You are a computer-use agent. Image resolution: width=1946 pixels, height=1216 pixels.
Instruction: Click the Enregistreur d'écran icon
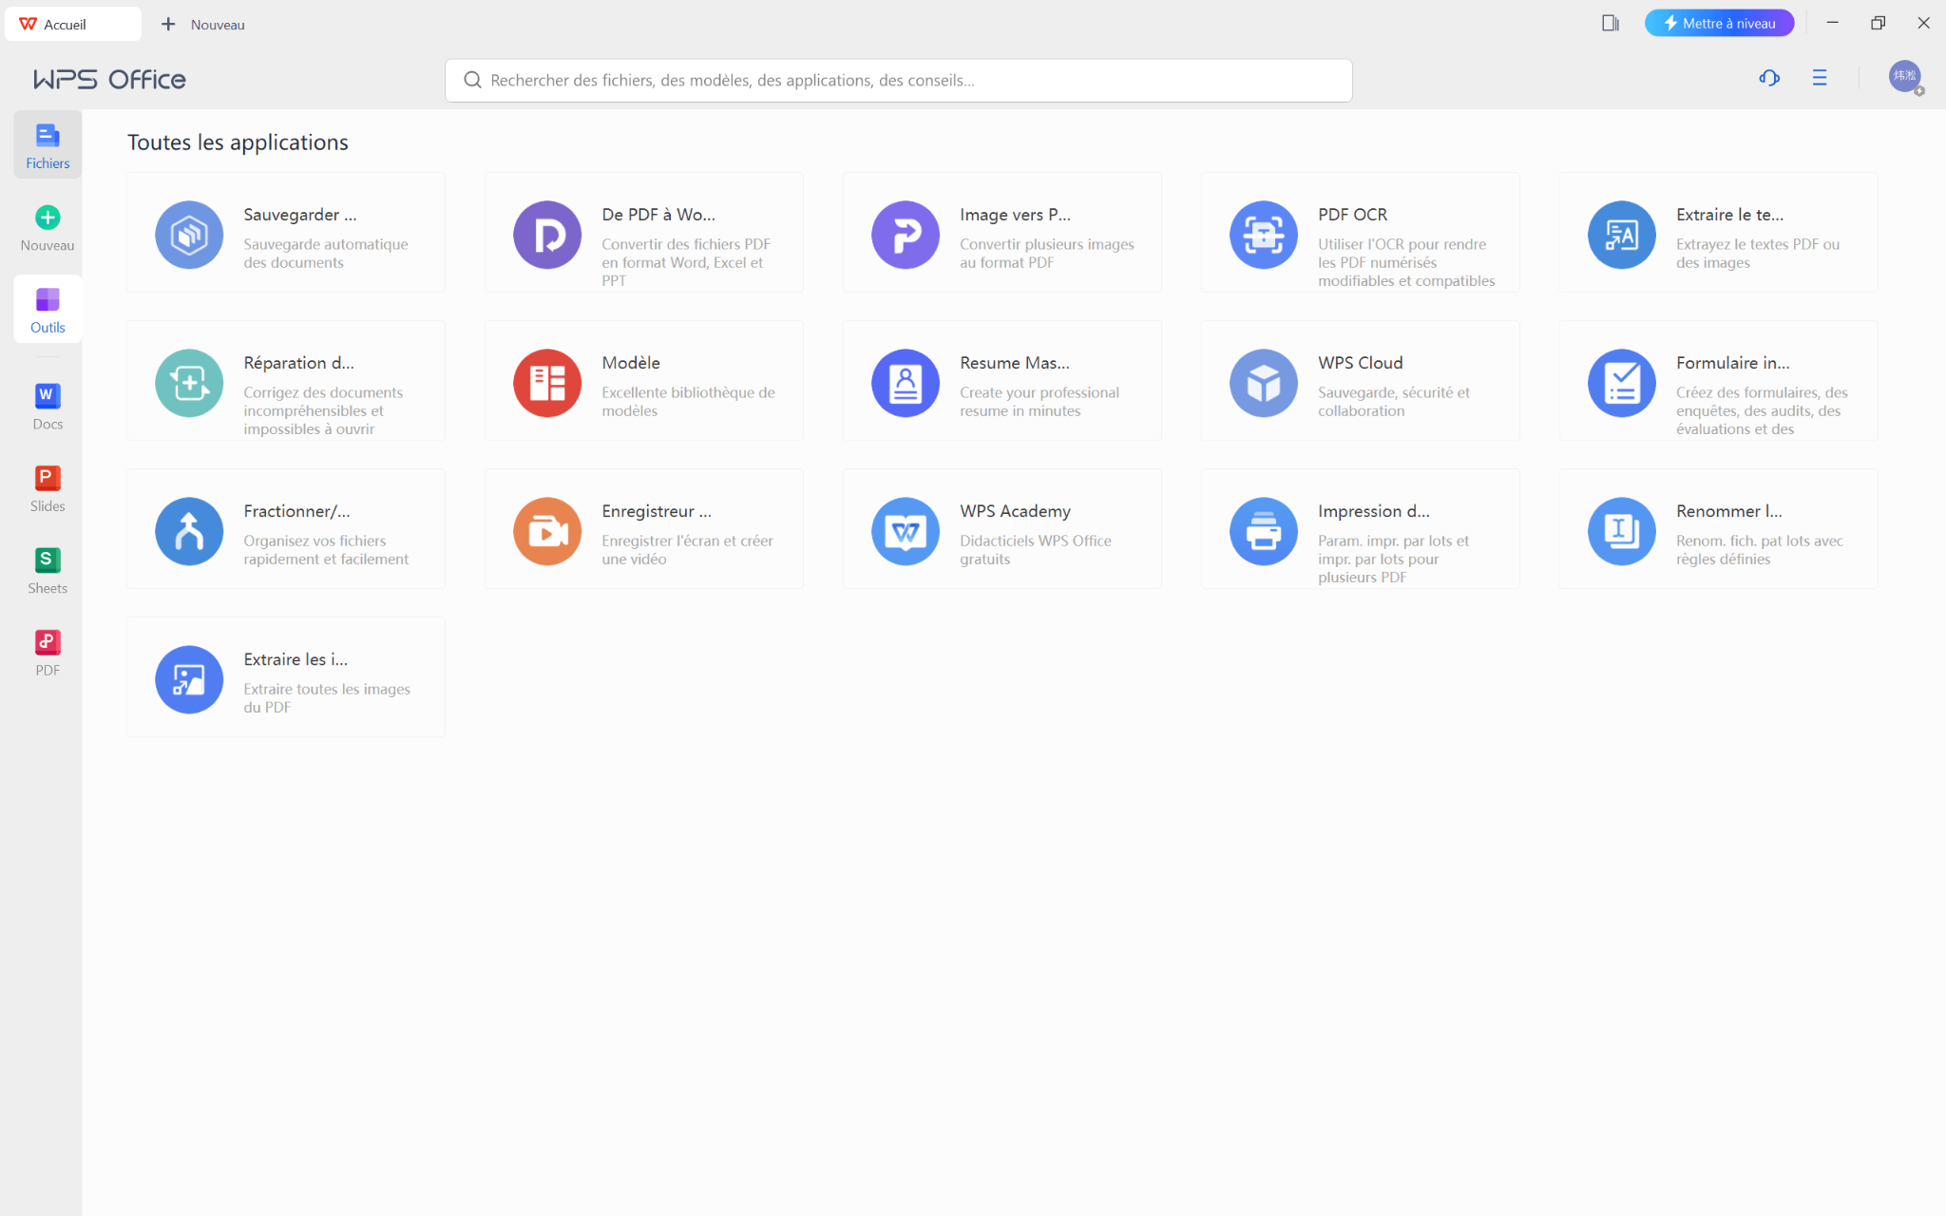point(547,531)
